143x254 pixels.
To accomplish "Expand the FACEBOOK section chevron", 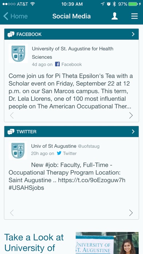I will (x=133, y=34).
